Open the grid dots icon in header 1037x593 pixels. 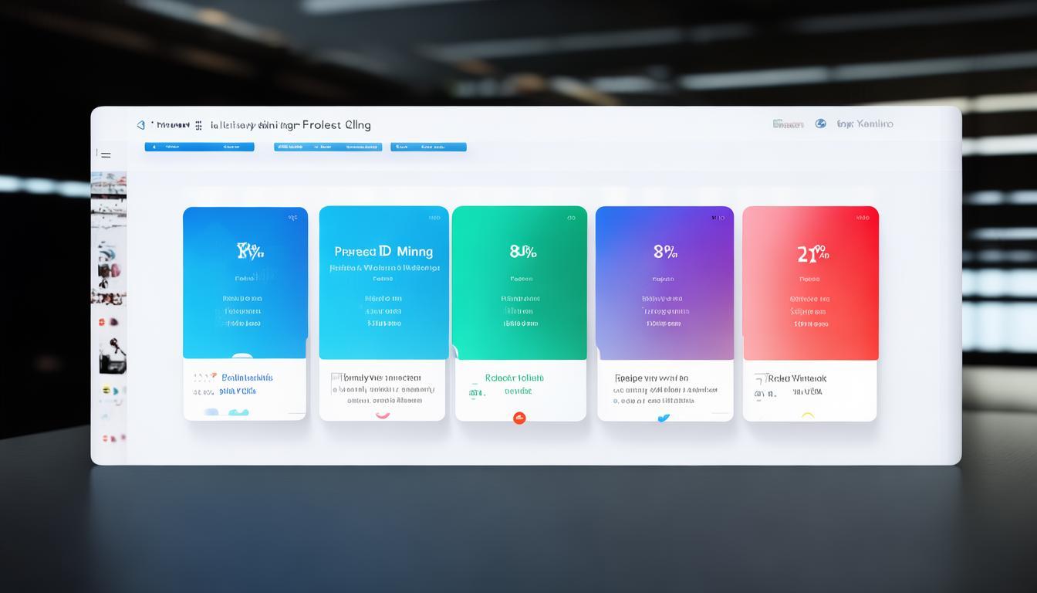(198, 125)
